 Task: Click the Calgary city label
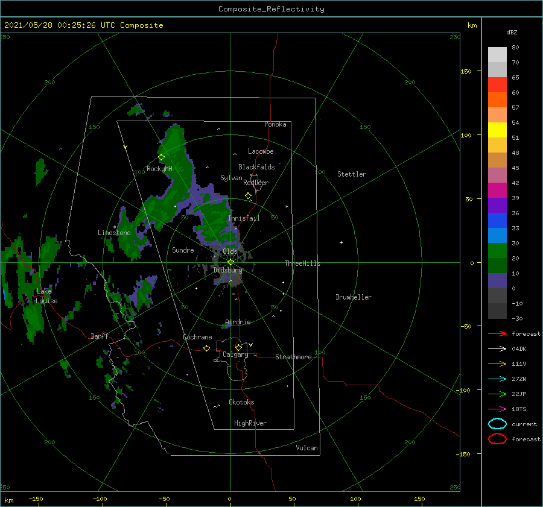point(235,354)
